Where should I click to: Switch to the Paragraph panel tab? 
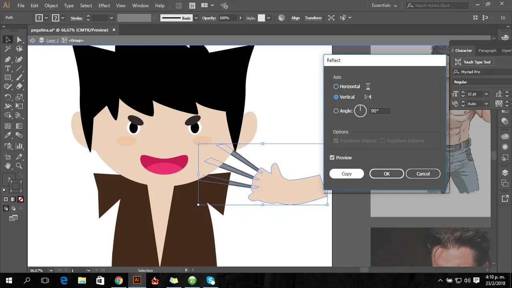tap(487, 50)
